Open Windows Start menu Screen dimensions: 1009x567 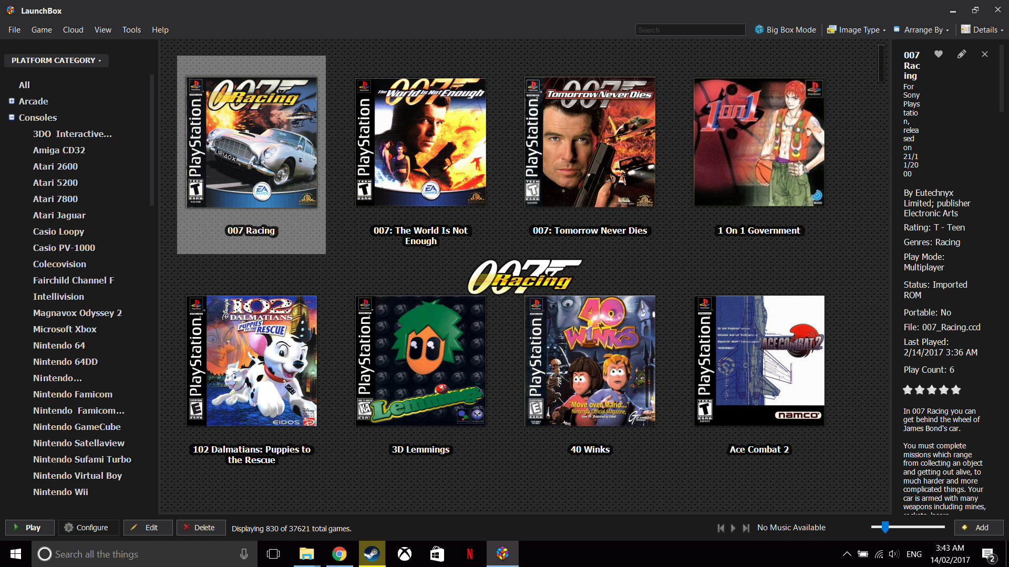pyautogui.click(x=16, y=554)
